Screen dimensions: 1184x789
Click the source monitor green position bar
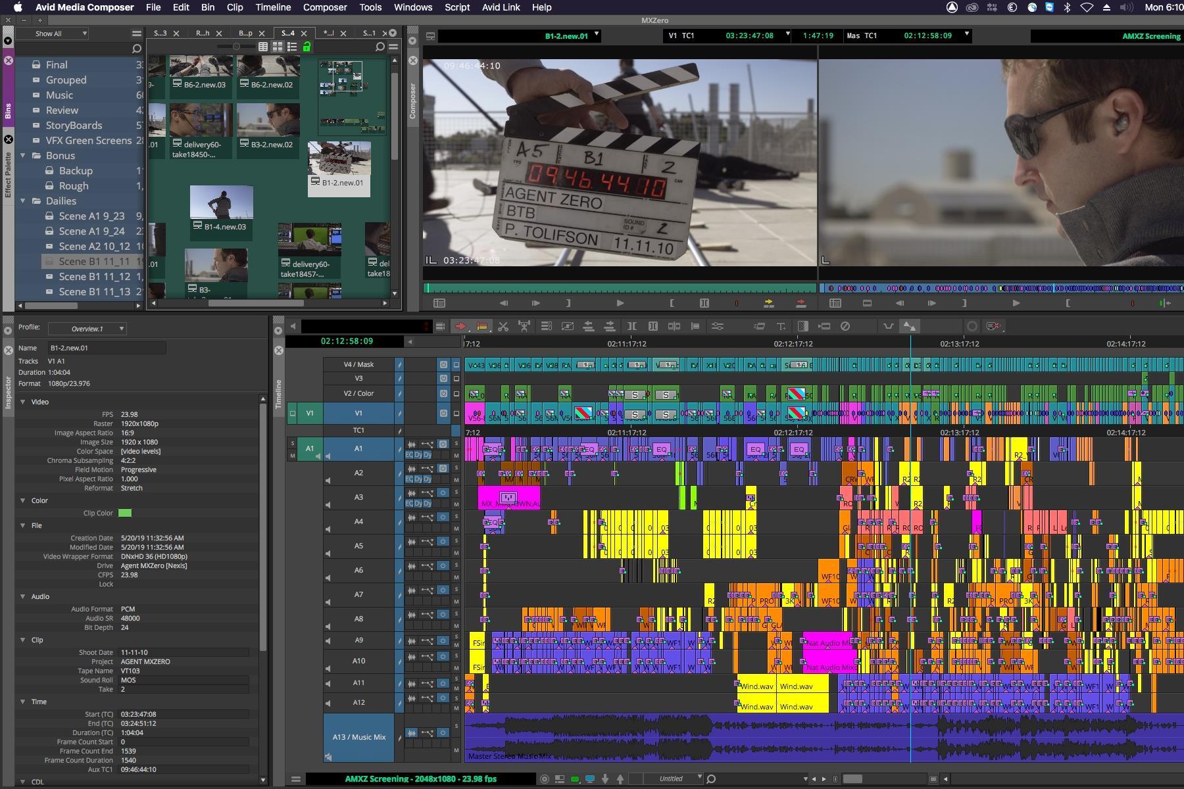point(620,288)
